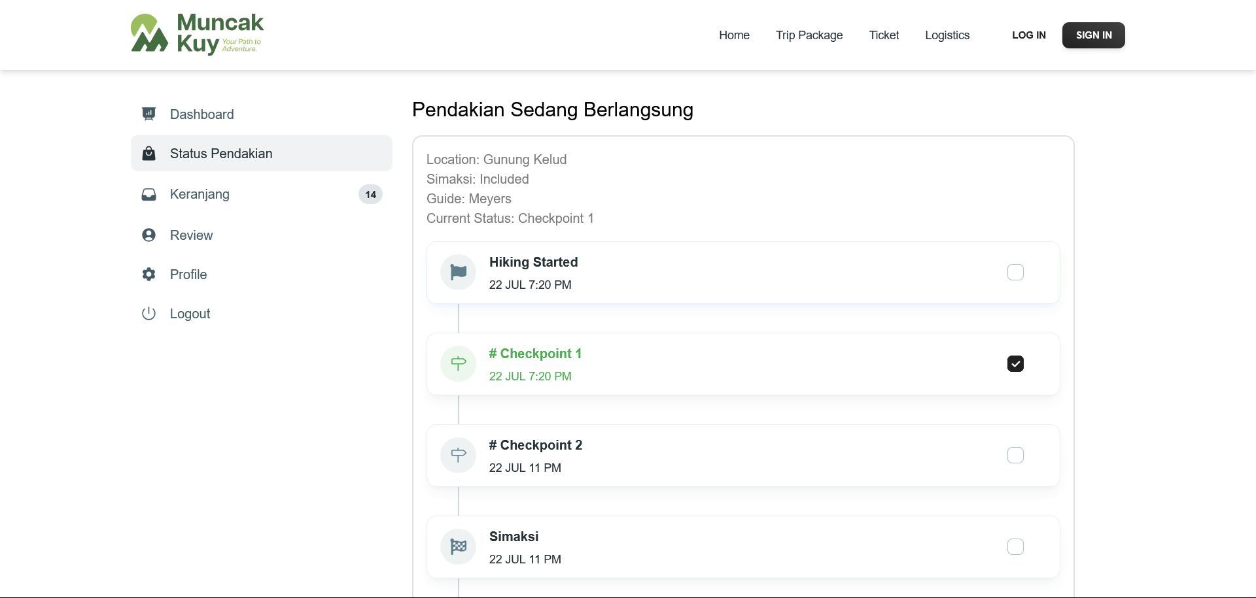Click the Hiking Started flag icon
This screenshot has width=1256, height=598.
coord(459,272)
